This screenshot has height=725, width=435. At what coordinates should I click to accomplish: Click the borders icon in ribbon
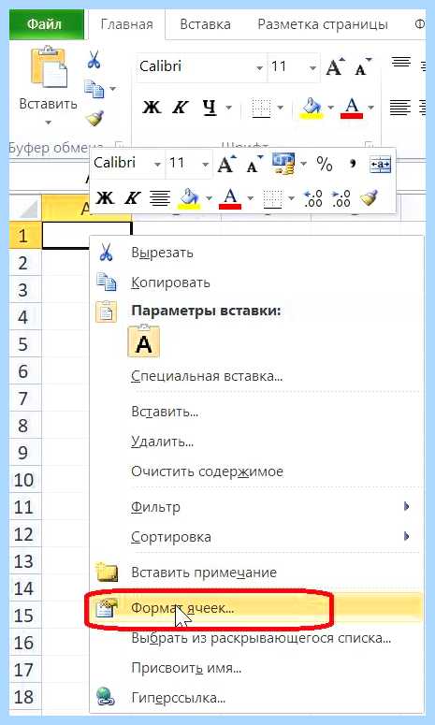pyautogui.click(x=261, y=108)
